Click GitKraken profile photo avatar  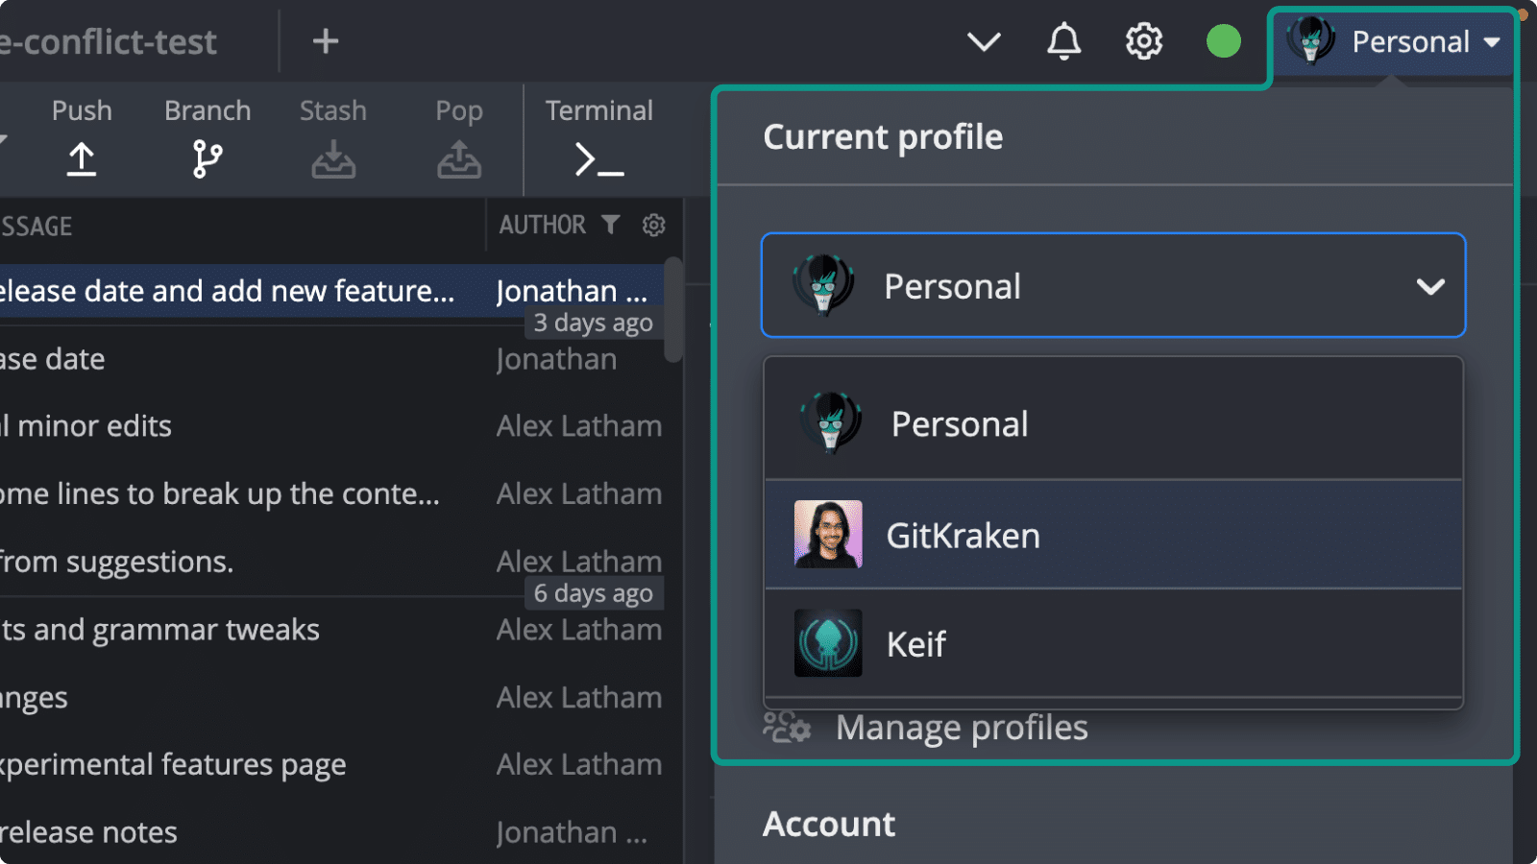tap(828, 535)
